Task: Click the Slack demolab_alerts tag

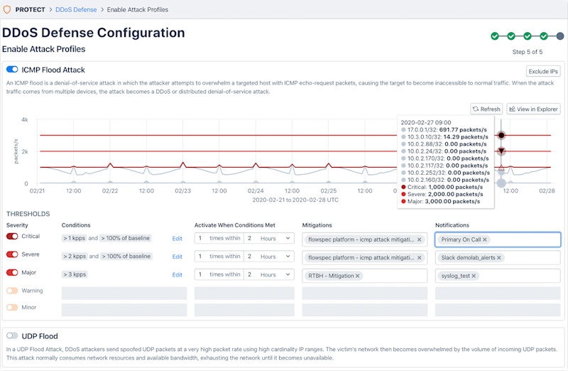Action: pyautogui.click(x=471, y=257)
